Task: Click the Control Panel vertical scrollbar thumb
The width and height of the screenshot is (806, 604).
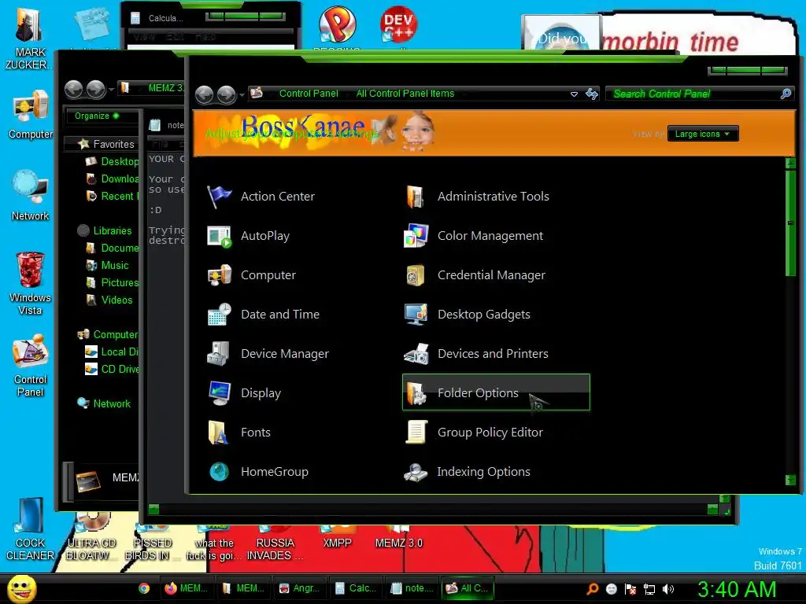Action: tap(790, 223)
